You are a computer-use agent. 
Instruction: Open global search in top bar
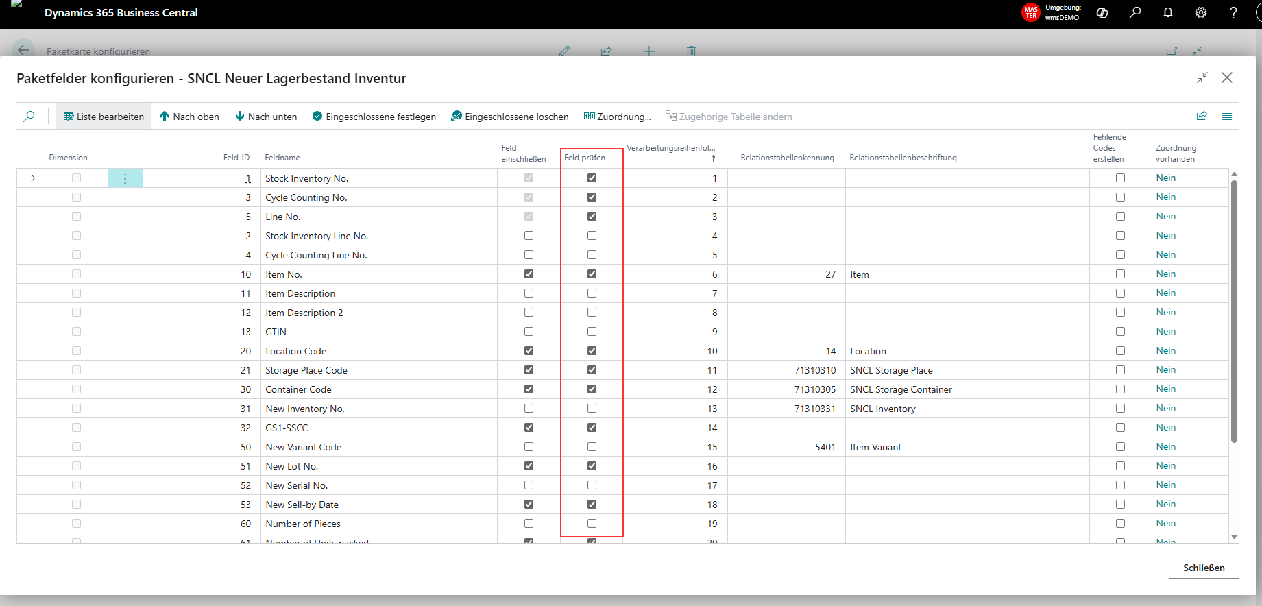1135,12
